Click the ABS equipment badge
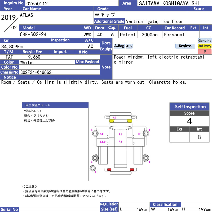 pos(129,46)
